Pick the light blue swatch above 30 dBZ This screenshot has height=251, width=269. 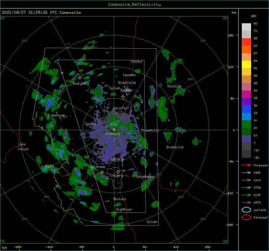pos(246,116)
